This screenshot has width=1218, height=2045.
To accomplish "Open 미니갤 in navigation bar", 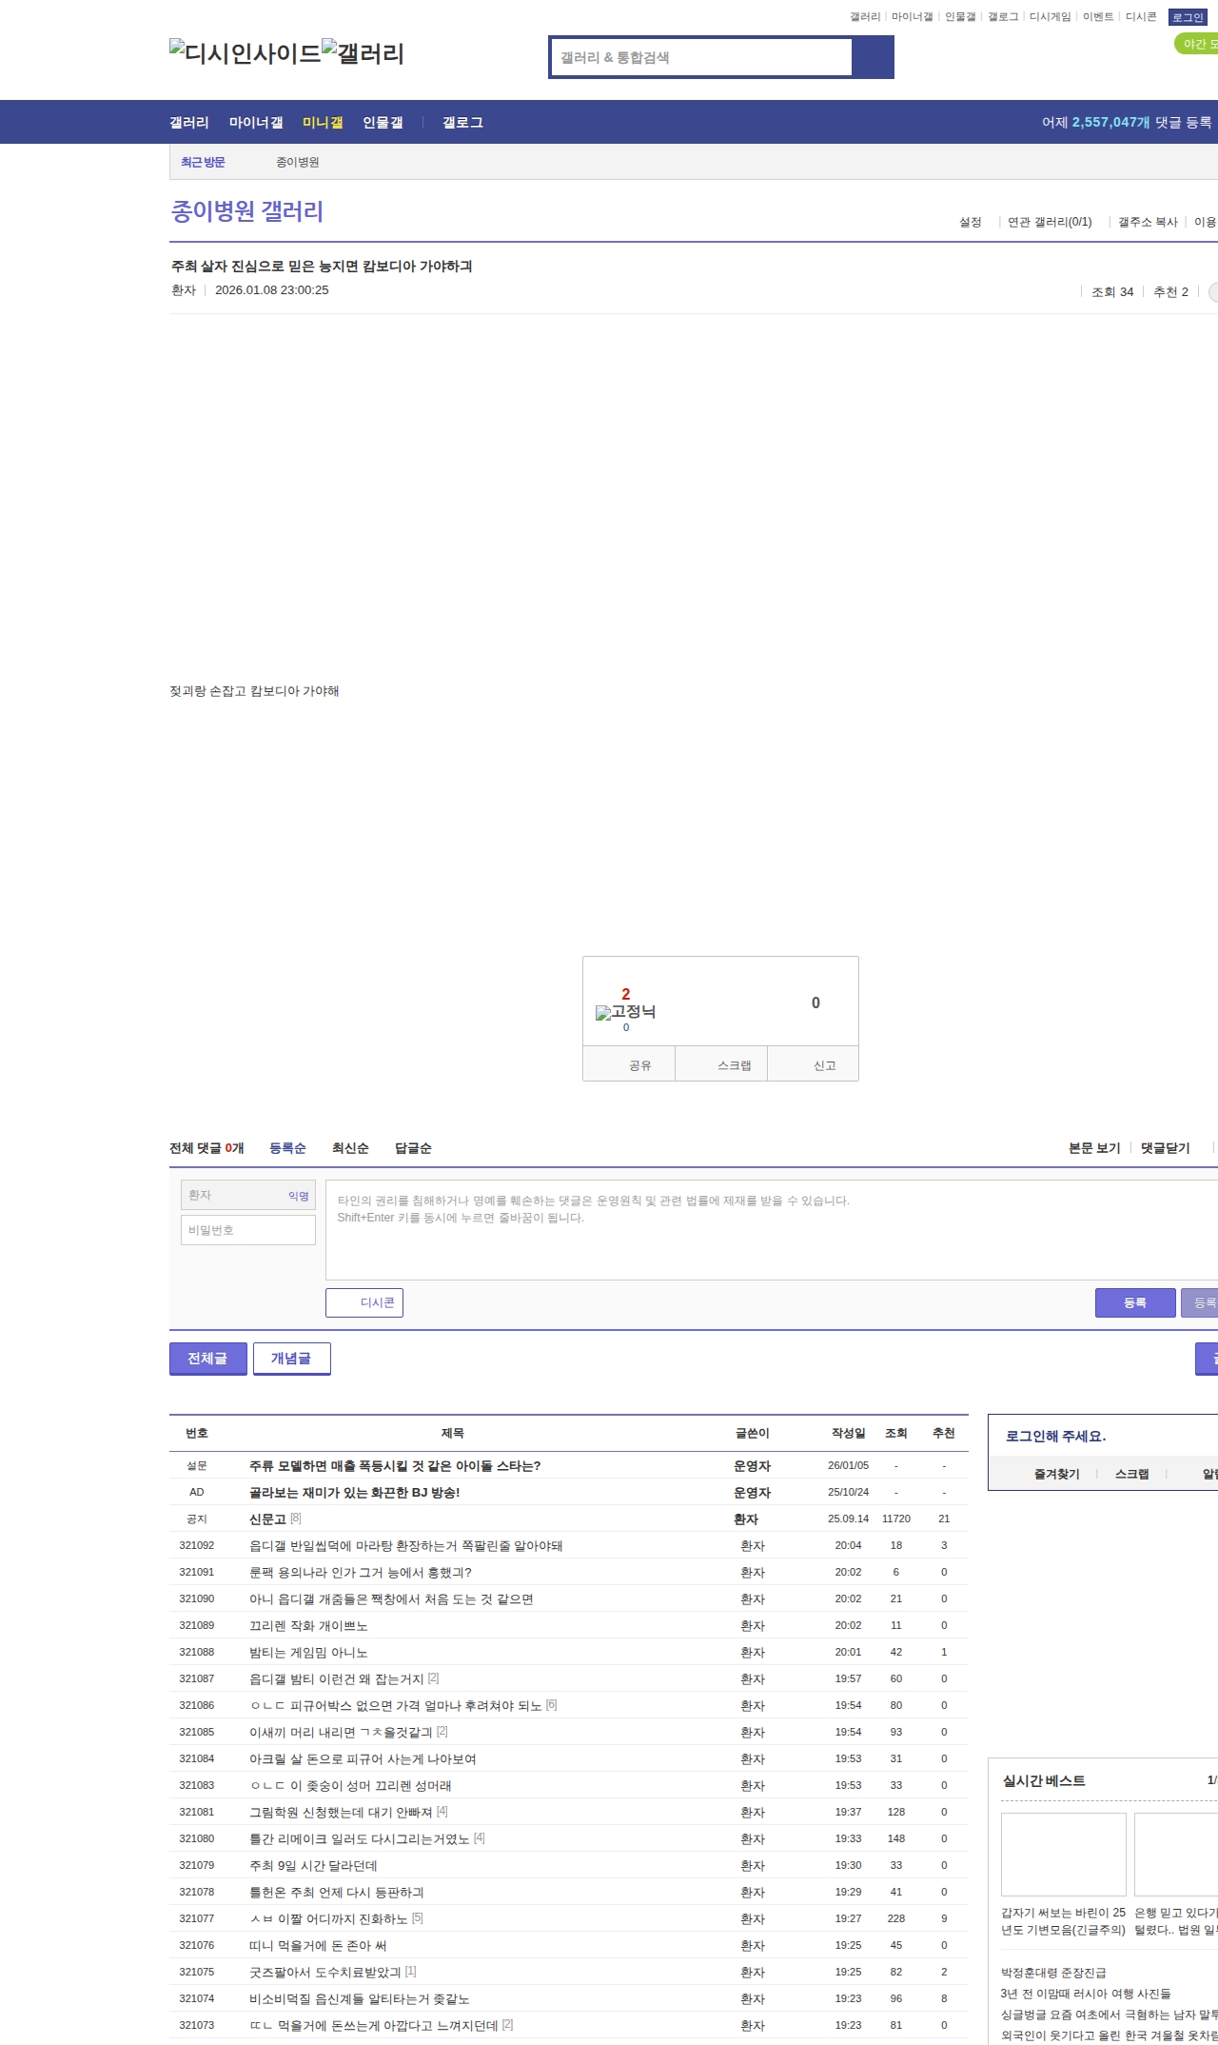I will click(323, 123).
